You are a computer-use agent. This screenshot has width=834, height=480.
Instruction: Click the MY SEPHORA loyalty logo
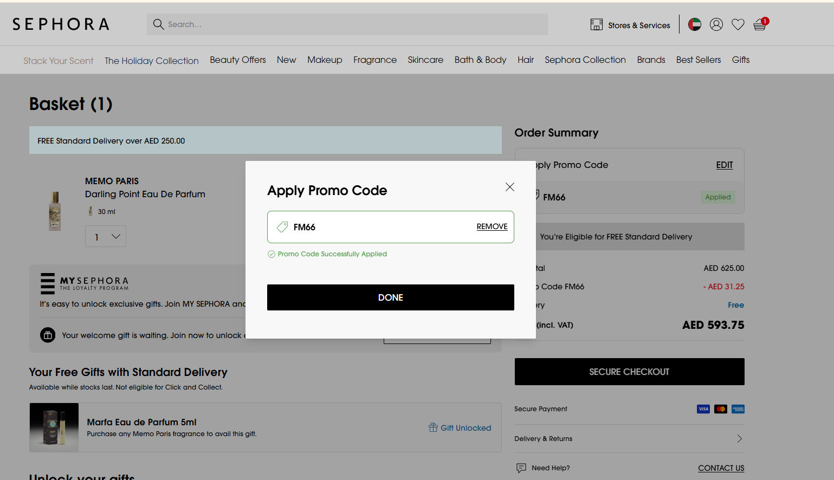(x=85, y=283)
